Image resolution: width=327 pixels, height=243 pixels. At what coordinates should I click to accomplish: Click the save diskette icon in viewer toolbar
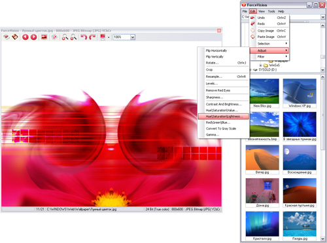point(15,37)
